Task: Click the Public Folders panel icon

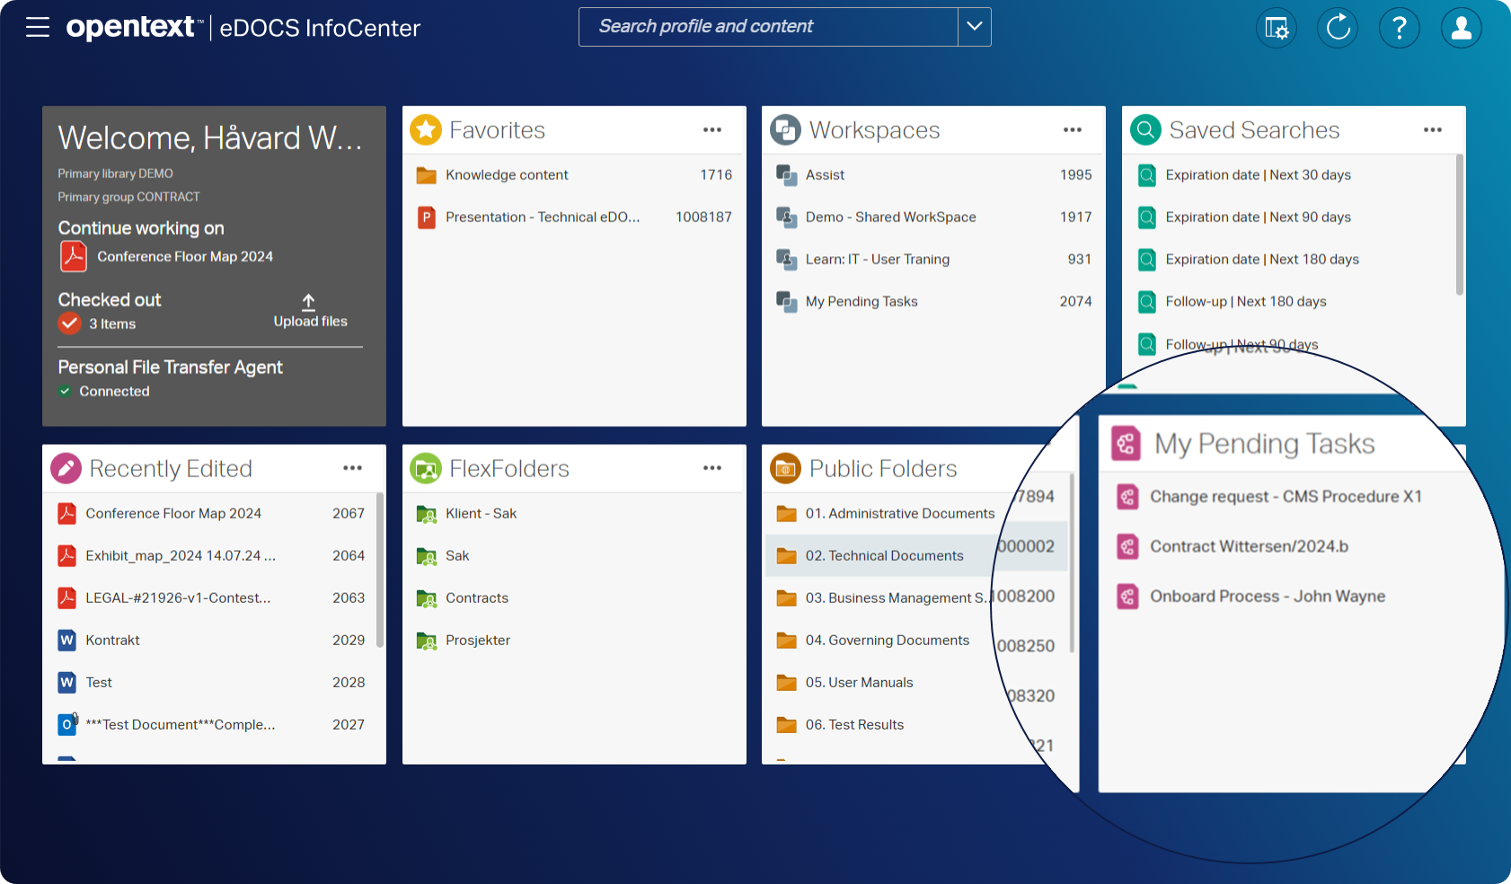Action: pos(786,468)
